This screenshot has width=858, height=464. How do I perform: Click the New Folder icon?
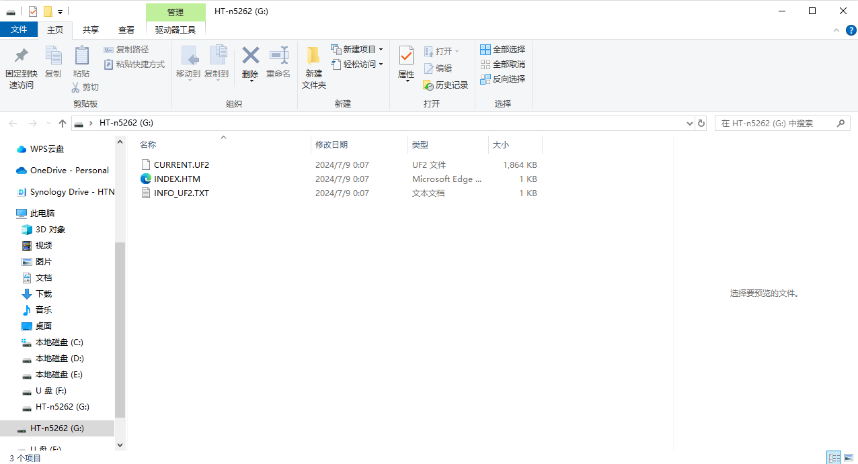click(313, 56)
